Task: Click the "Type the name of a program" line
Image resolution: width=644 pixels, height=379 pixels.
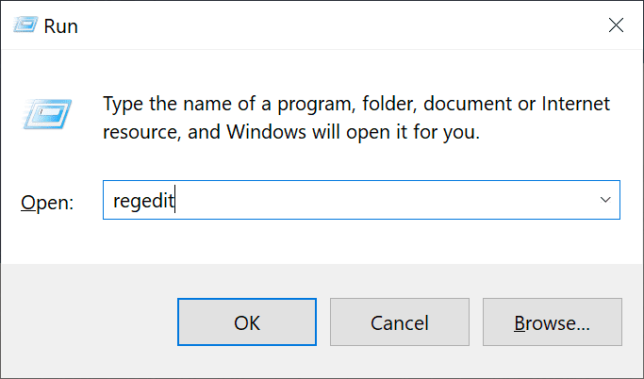Action: (356, 104)
